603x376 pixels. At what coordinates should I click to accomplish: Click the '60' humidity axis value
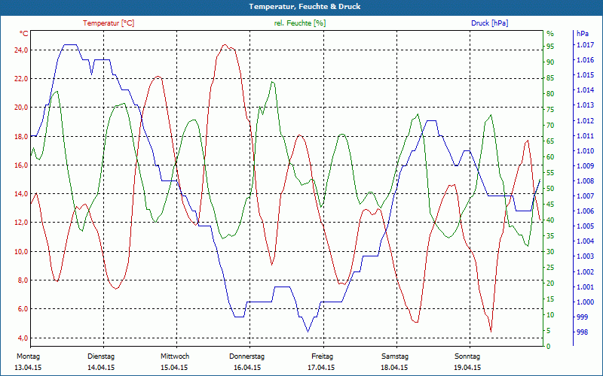coord(550,157)
